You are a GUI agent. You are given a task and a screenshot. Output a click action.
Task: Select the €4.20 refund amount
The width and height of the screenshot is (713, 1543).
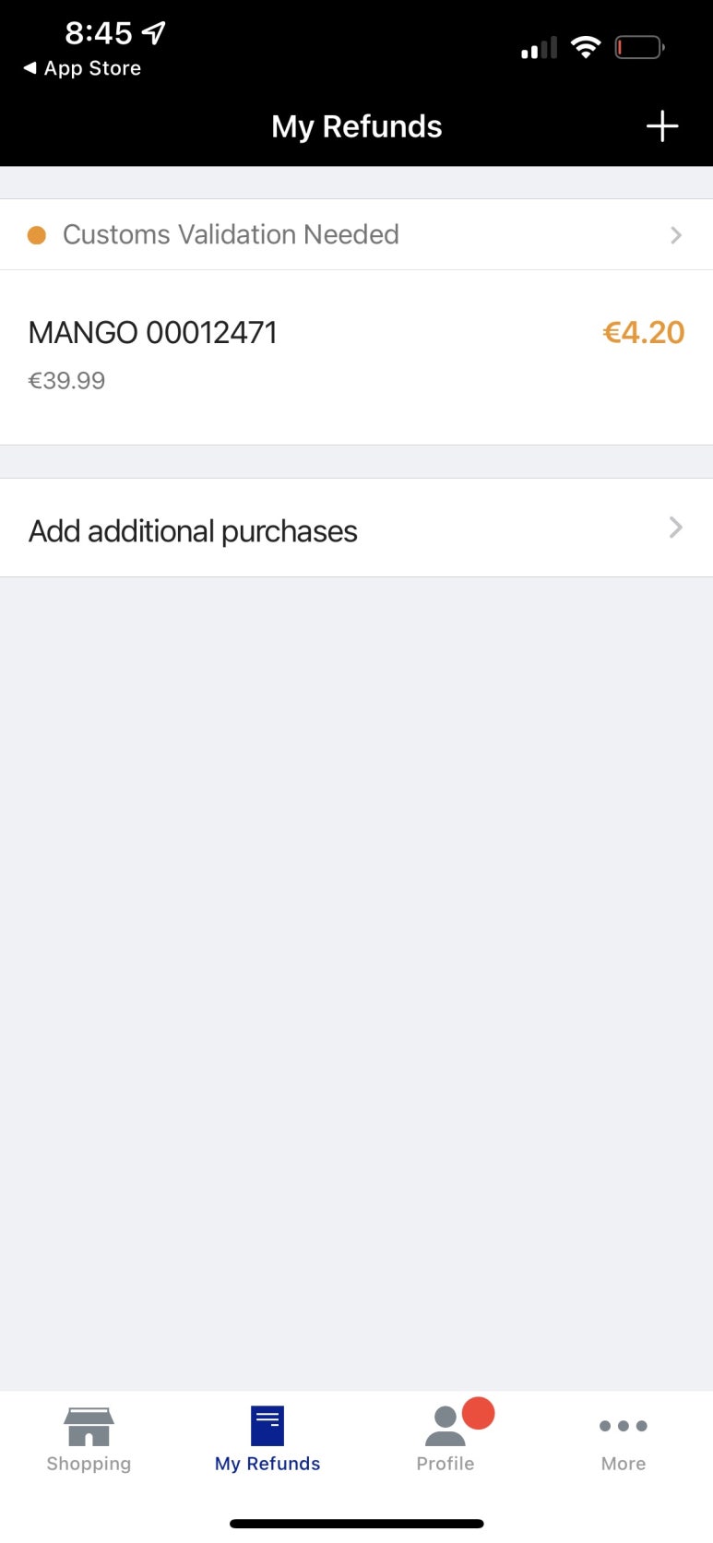click(644, 332)
